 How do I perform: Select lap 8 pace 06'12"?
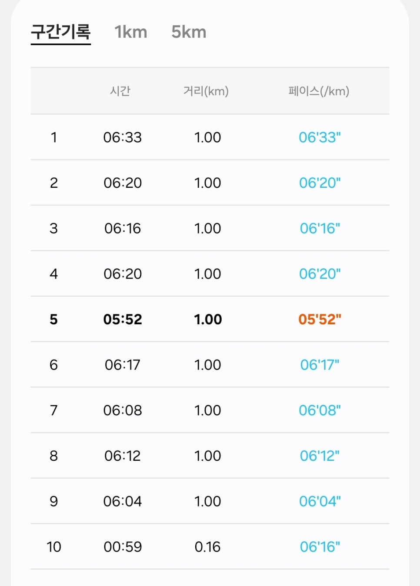point(320,456)
